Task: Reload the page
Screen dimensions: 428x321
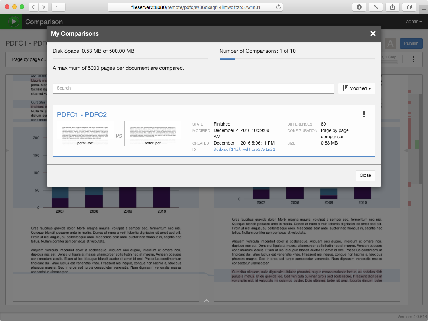Action: [278, 7]
